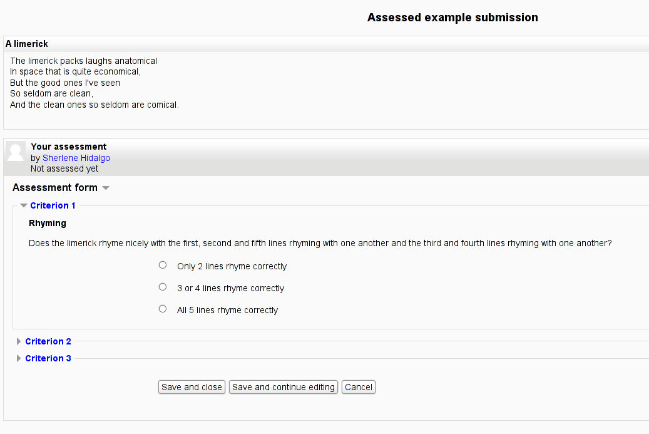Click the 'All 5 lines rhyme correctly' label

click(x=227, y=310)
